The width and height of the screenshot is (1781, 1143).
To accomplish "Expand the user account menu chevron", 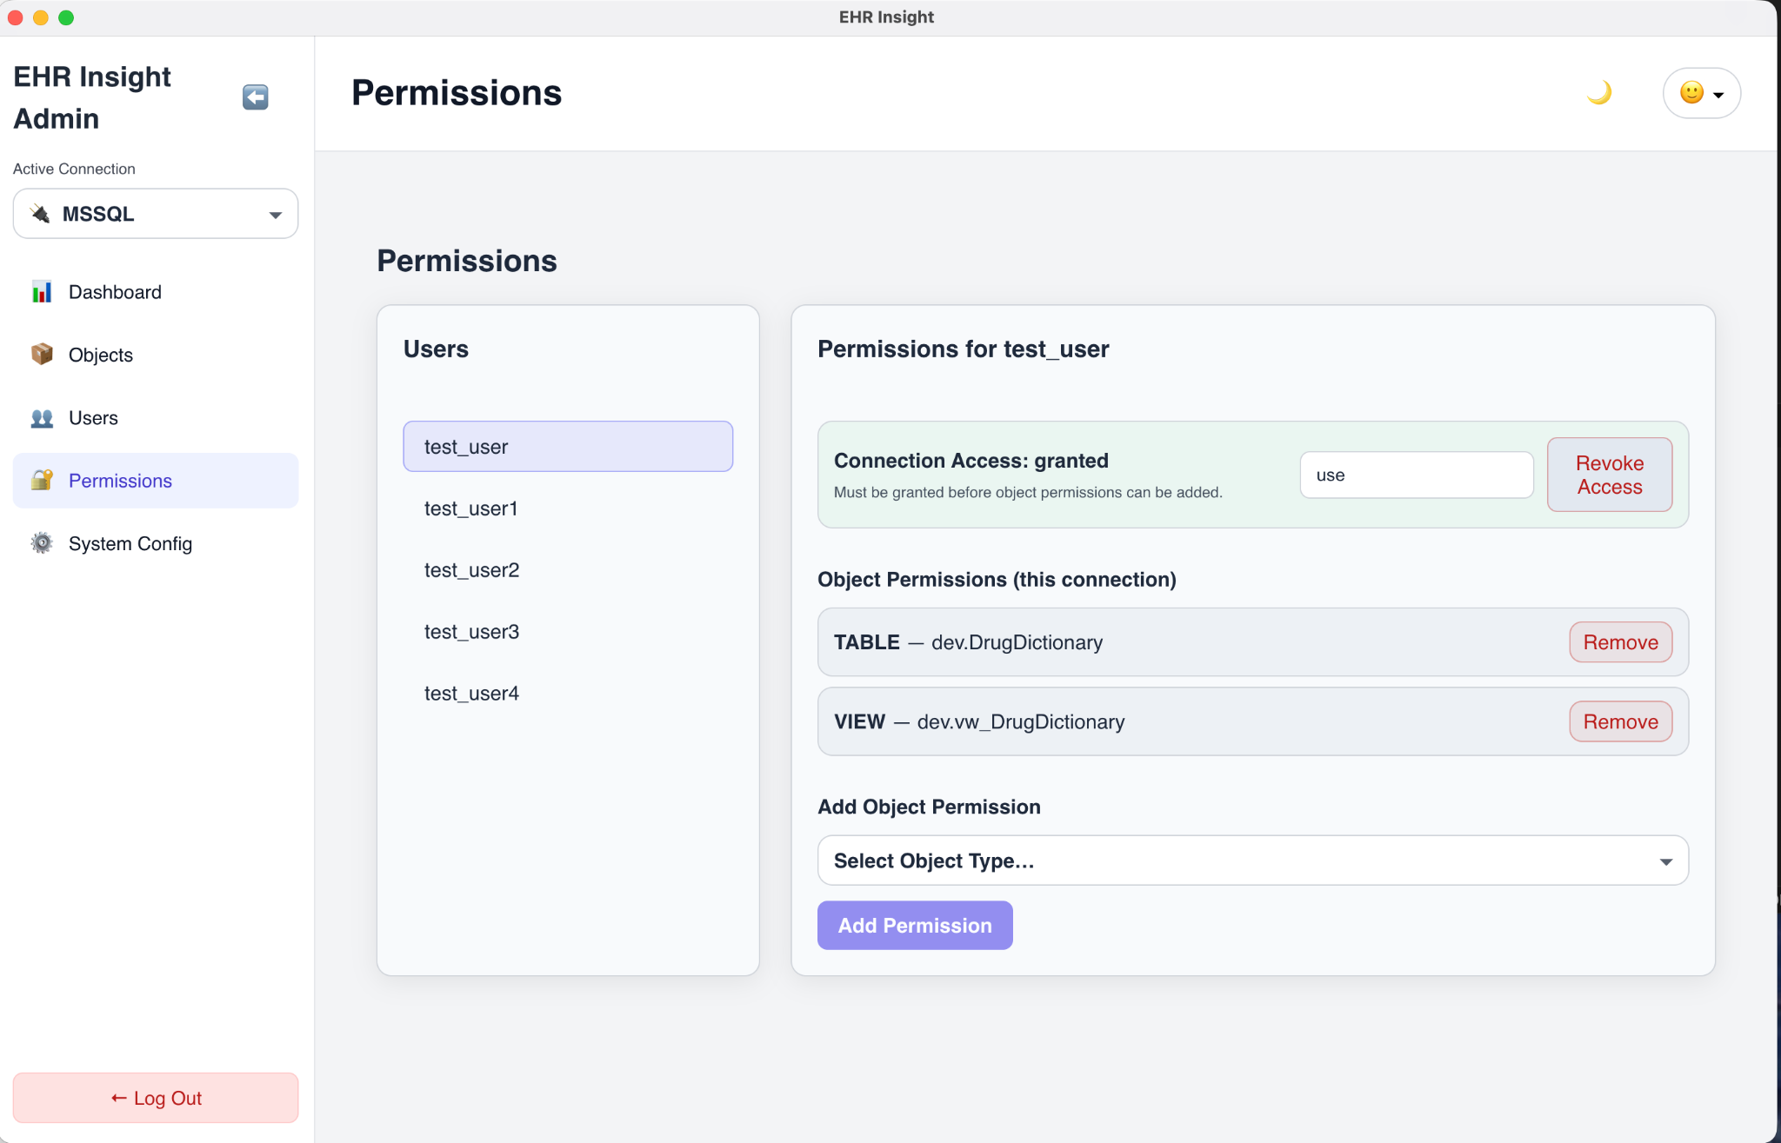I will (1718, 93).
